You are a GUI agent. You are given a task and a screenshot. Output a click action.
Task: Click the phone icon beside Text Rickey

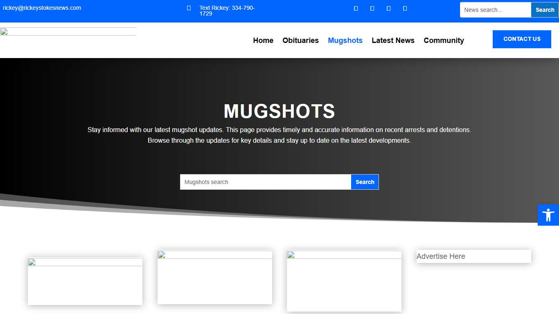[188, 8]
